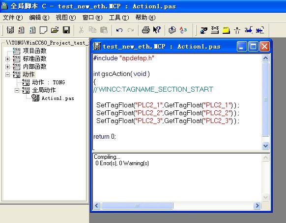Click the Print icon in toolbar

coord(146,30)
